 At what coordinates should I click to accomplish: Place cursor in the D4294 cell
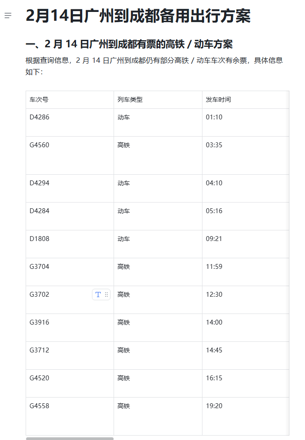tap(39, 183)
